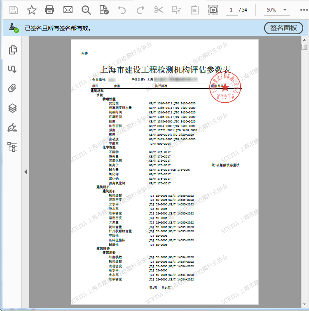309x311 pixels.
Task: Click the undo arrow icon
Action: (x=122, y=9)
